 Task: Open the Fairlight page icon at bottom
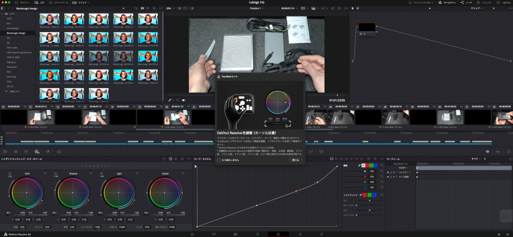pyautogui.click(x=300, y=234)
